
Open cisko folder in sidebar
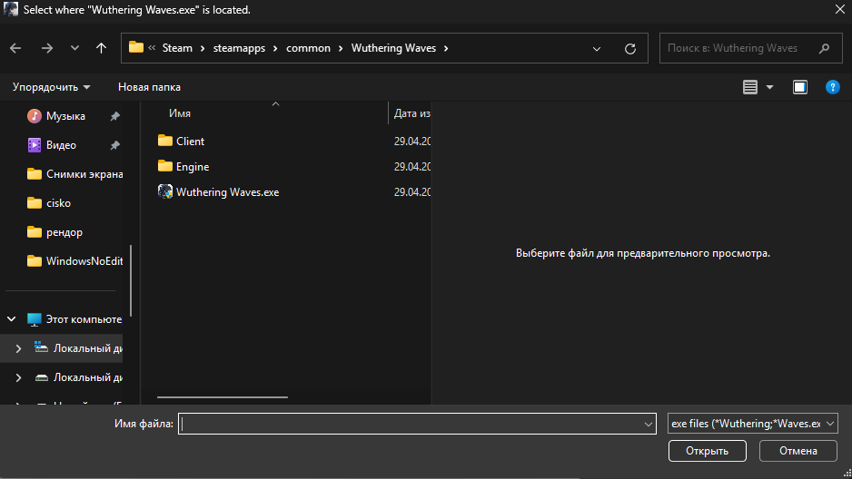coord(49,203)
